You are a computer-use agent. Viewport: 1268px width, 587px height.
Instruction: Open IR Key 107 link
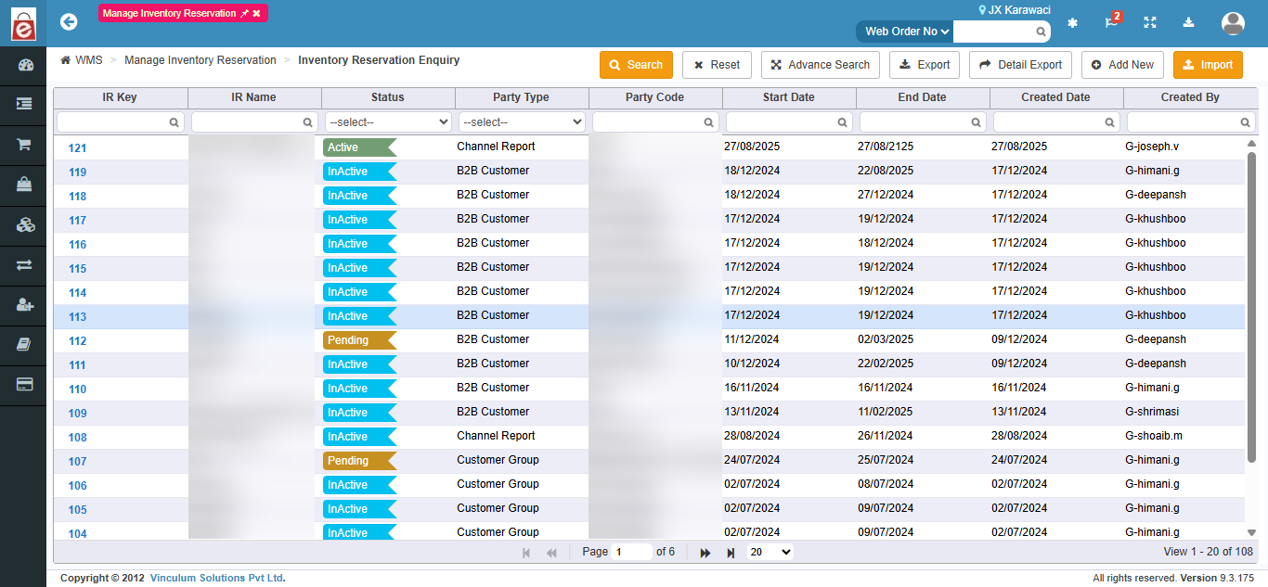coord(77,462)
